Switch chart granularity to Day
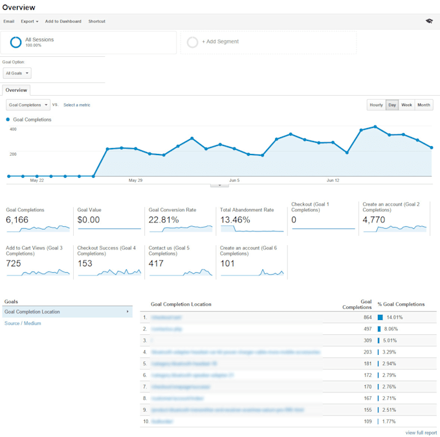Screen dimensions: 440x437 tap(392, 105)
